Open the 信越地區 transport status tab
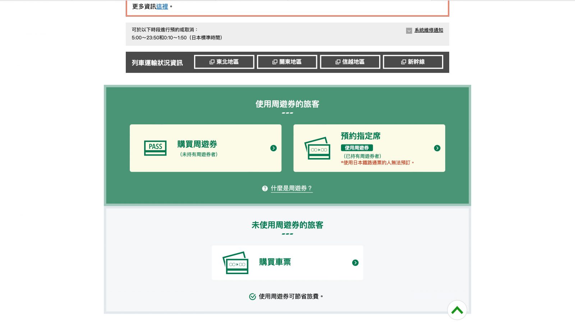 [350, 61]
